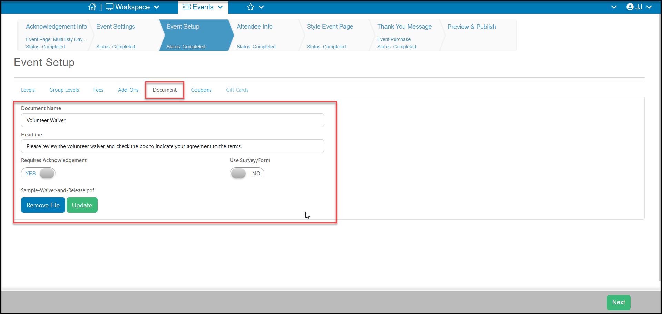Toggle the Requires Acknowledgement switch
662x314 pixels.
click(38, 173)
